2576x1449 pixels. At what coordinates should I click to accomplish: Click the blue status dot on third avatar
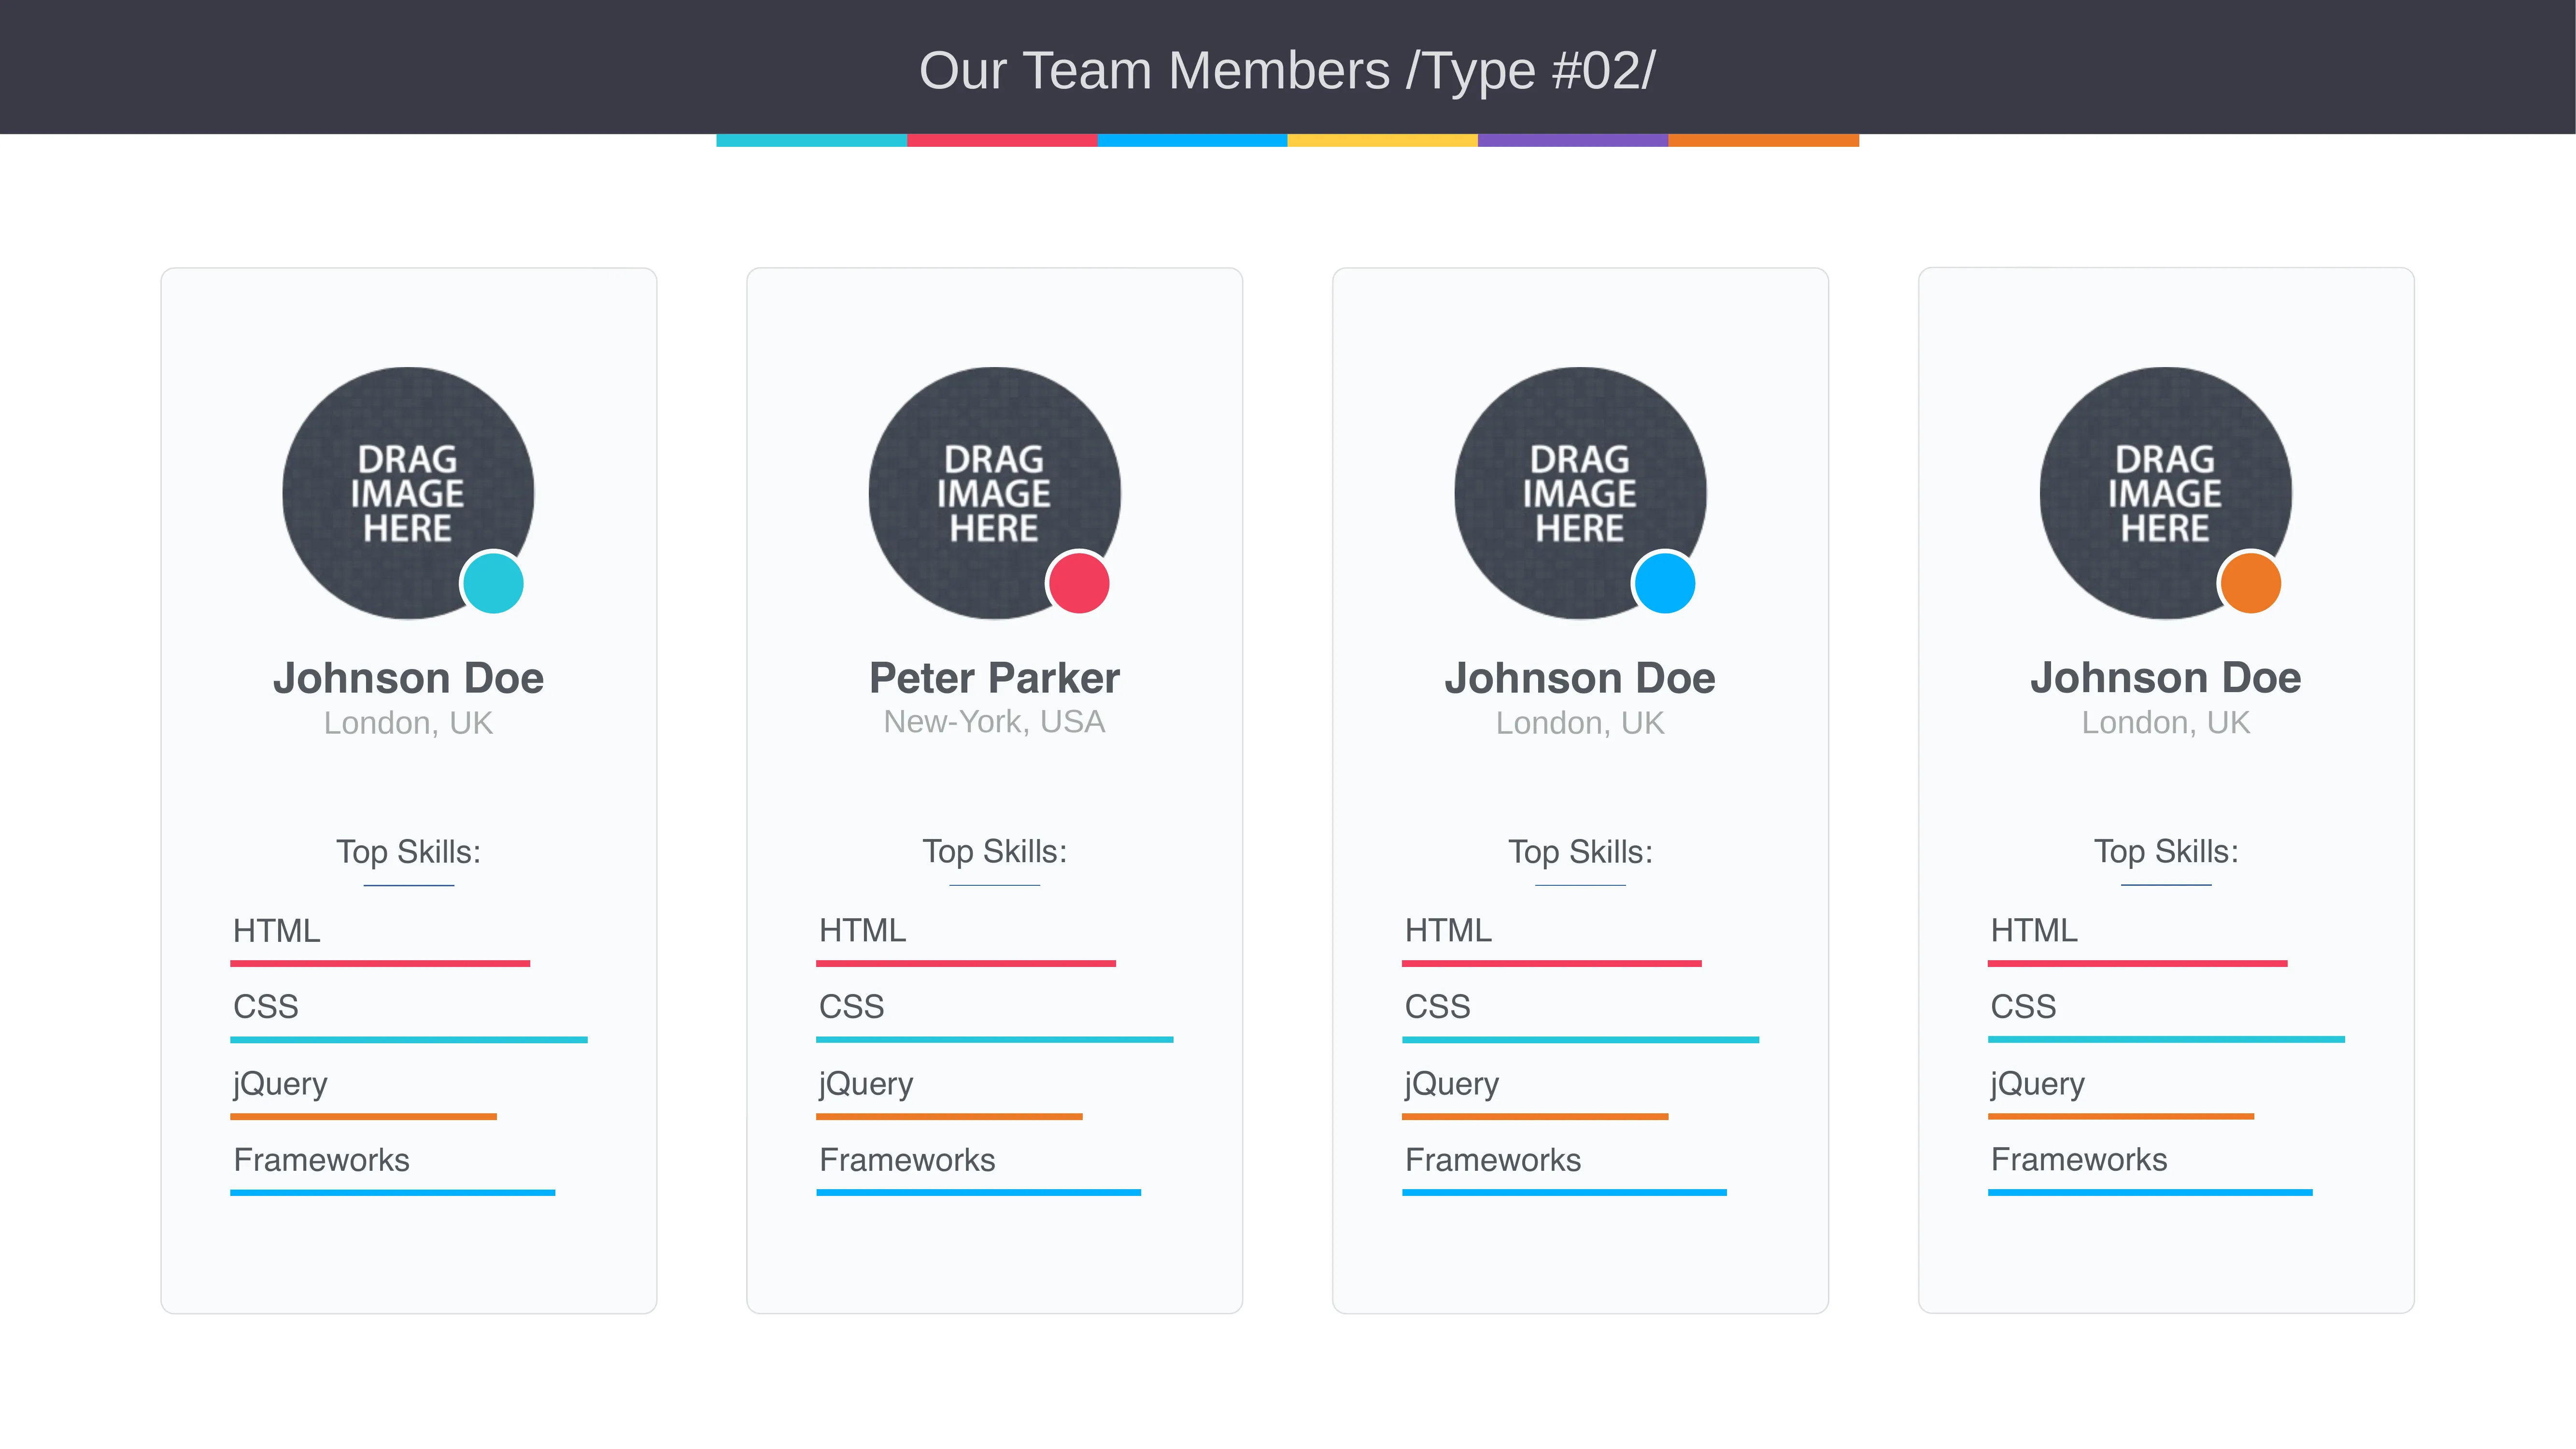1665,583
